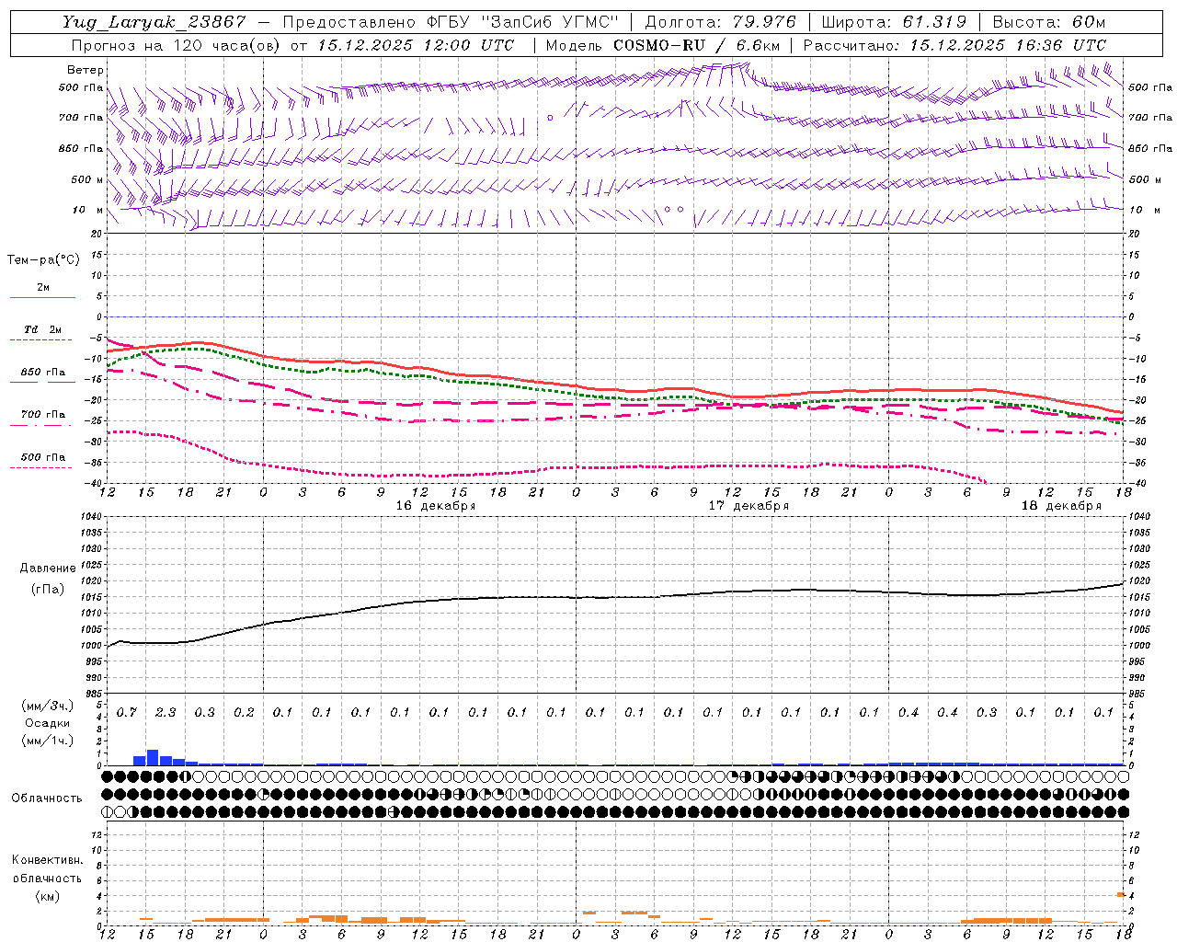1177x942 pixels.
Task: Click the Осадки precipitation panel label
Action: tap(48, 723)
